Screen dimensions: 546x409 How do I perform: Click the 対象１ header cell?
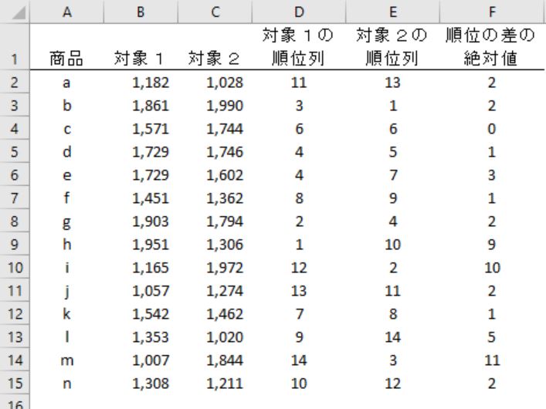coord(141,46)
